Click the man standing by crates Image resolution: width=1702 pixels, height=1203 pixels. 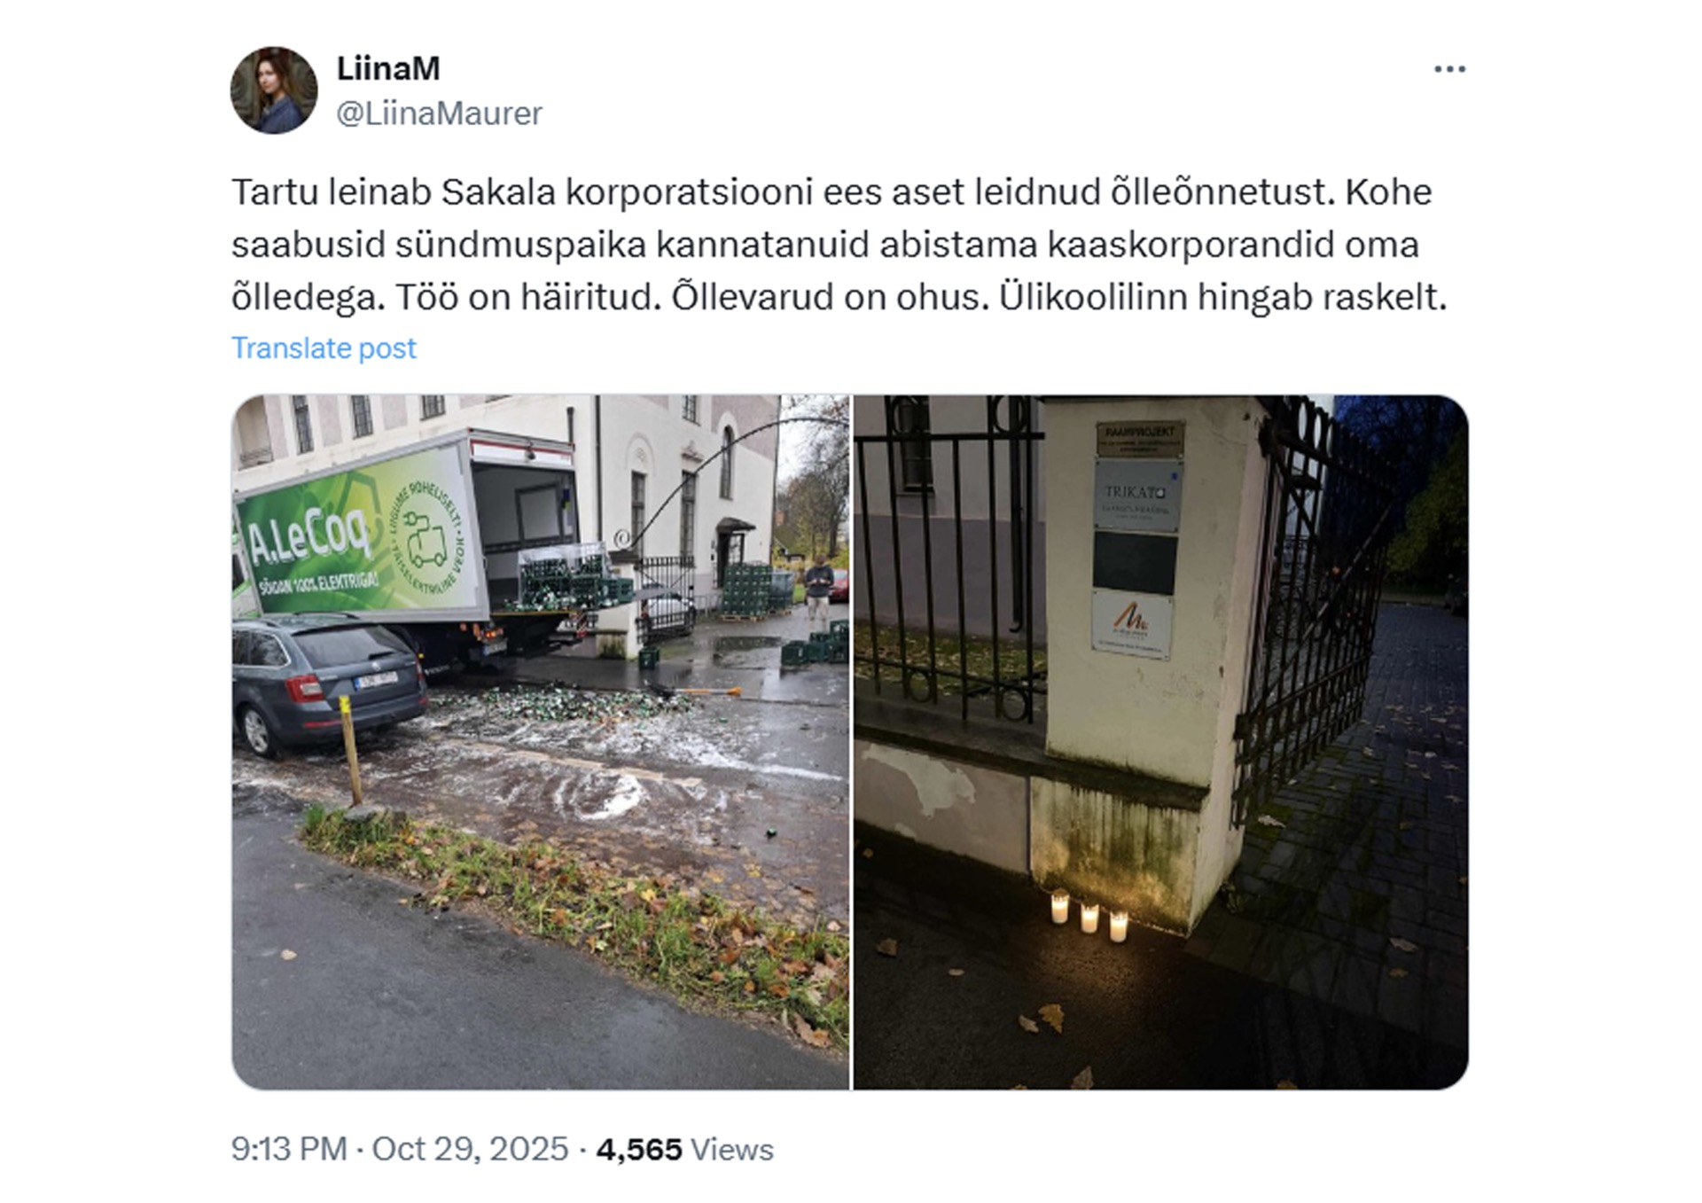(818, 589)
